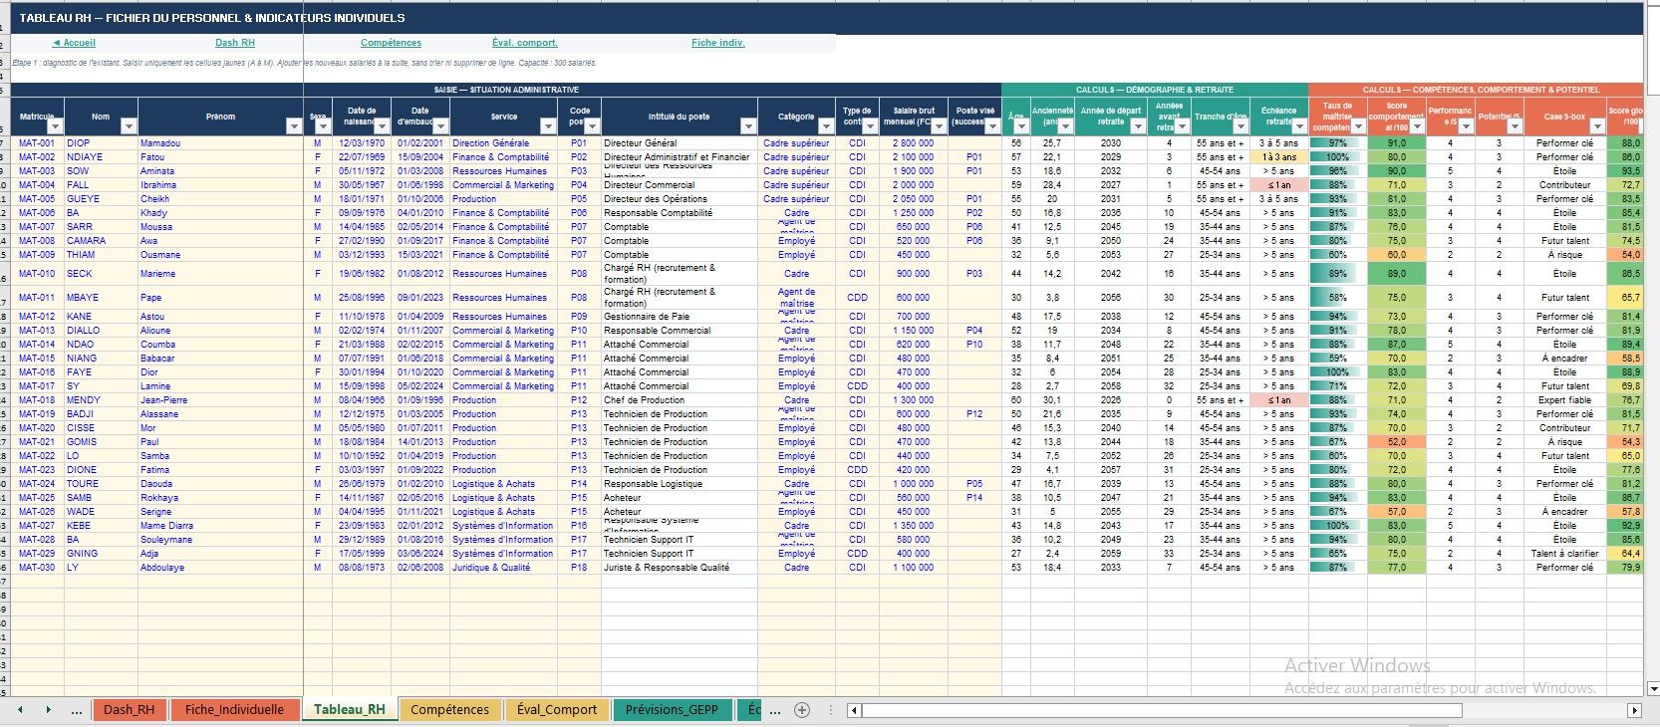Screen dimensions: 1660x727
Task: Open the Catégorie column filter
Action: point(825,126)
